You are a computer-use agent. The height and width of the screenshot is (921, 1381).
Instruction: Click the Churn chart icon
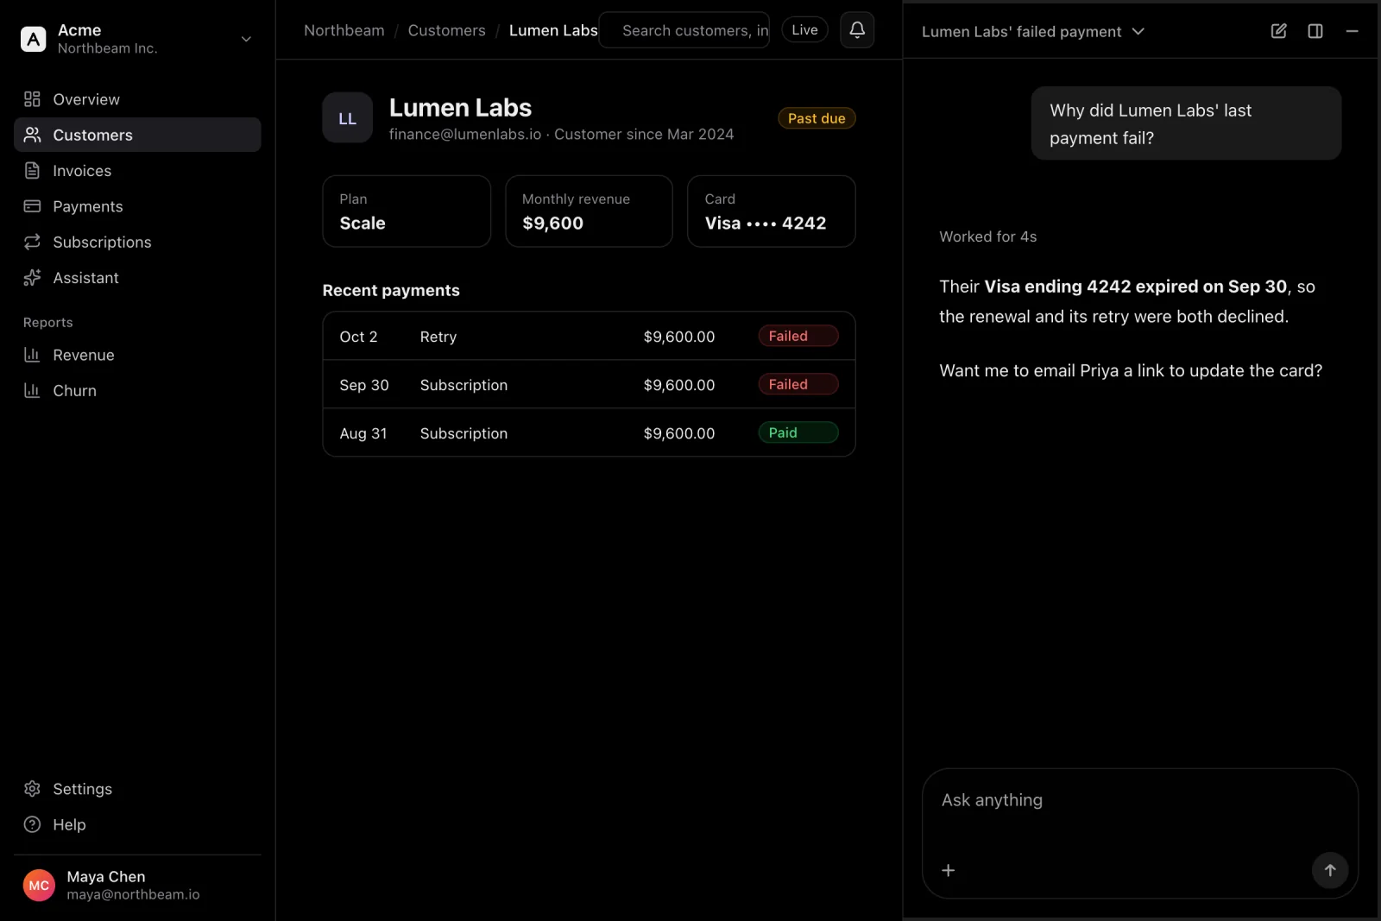click(x=32, y=390)
